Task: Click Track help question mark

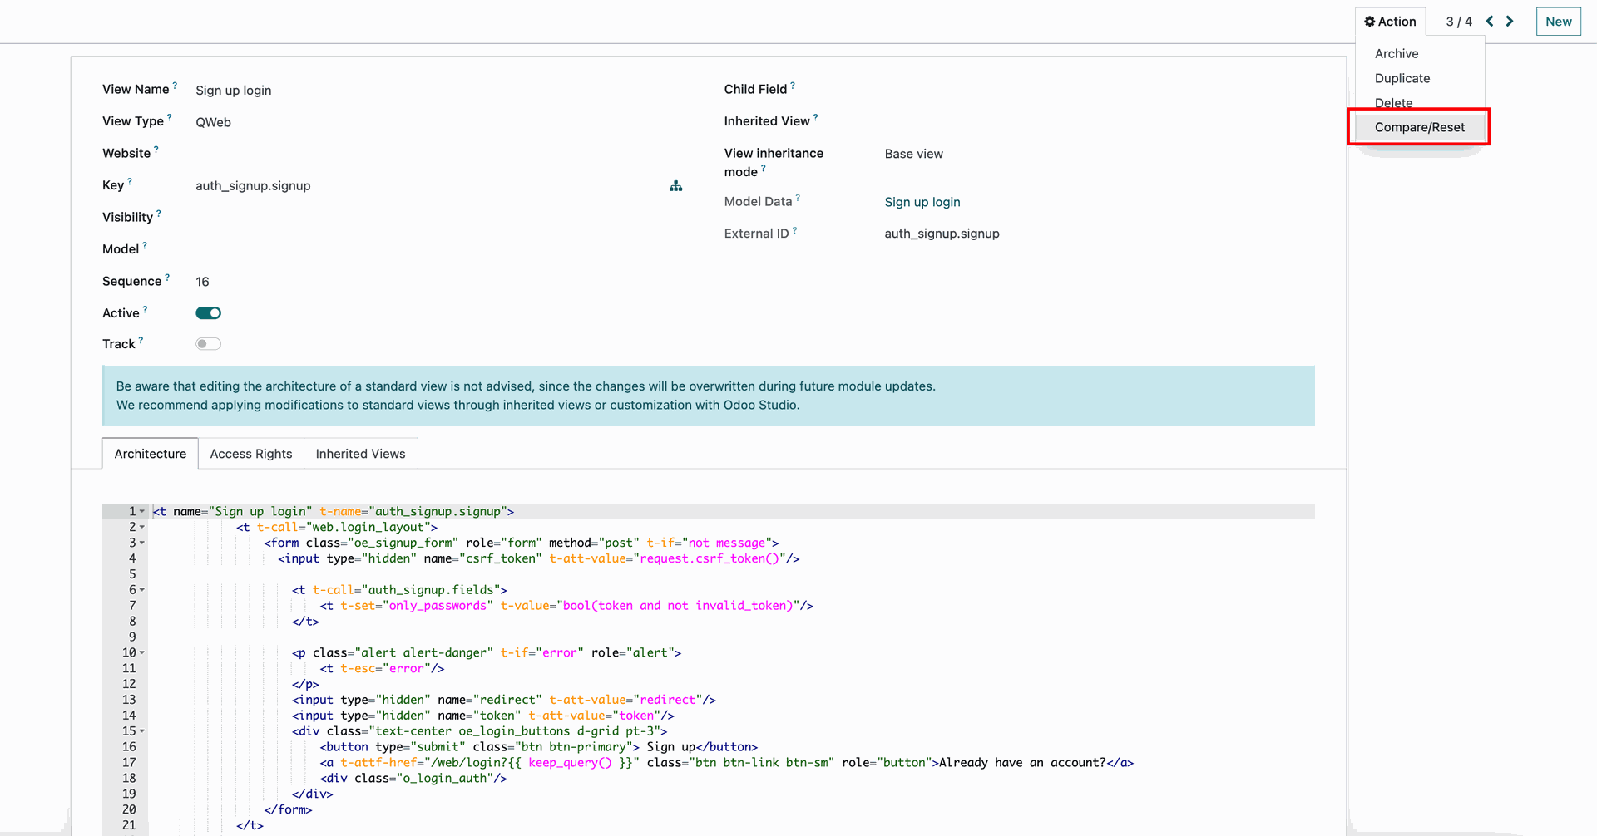Action: tap(141, 340)
